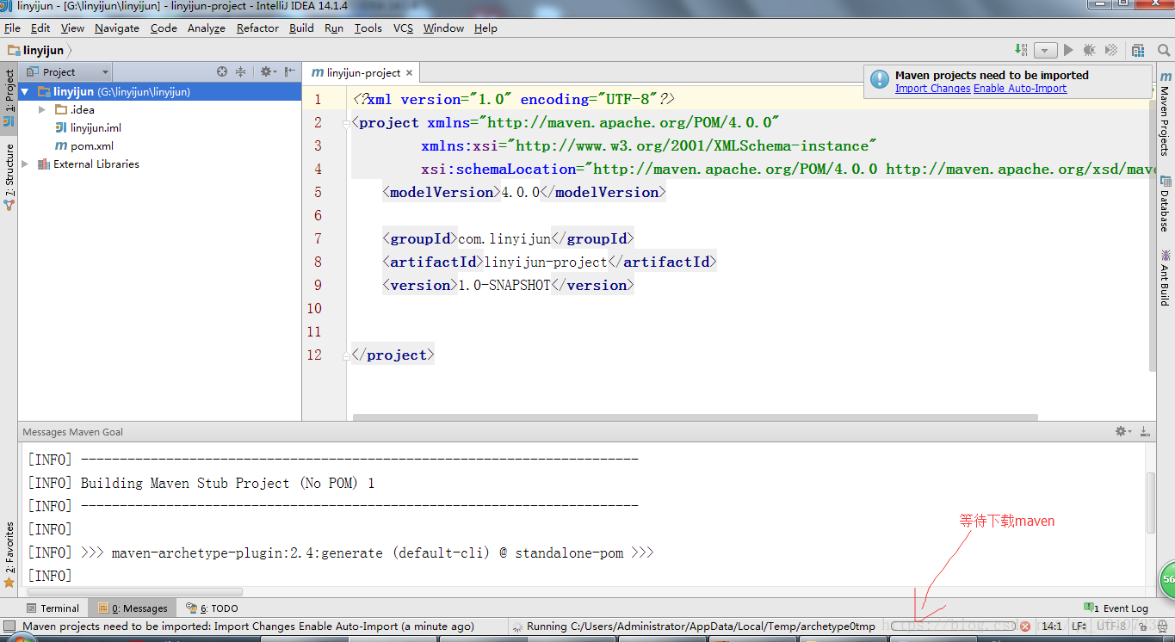Switch to the 0: Messages tool tab
Viewport: 1175px width, 642px height.
click(132, 608)
